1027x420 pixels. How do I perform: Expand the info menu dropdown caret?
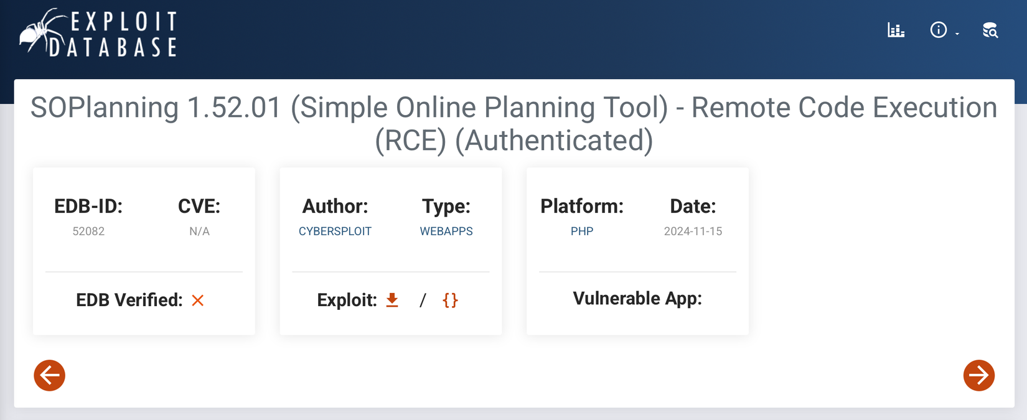pyautogui.click(x=957, y=34)
